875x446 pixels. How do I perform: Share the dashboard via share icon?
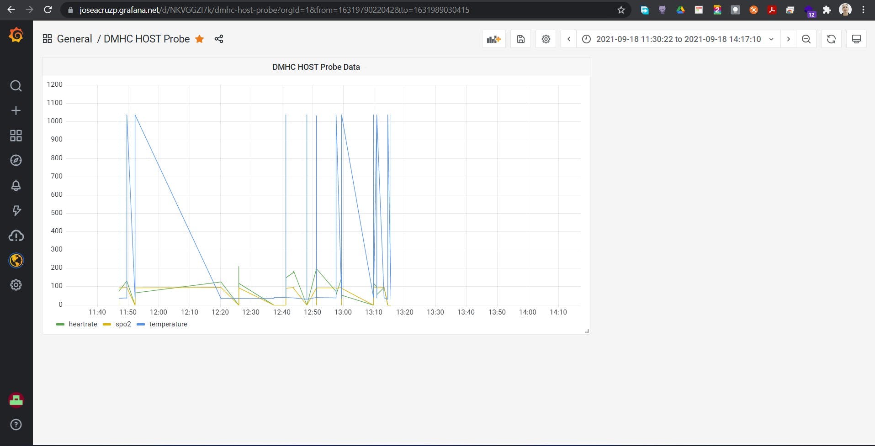click(x=219, y=39)
